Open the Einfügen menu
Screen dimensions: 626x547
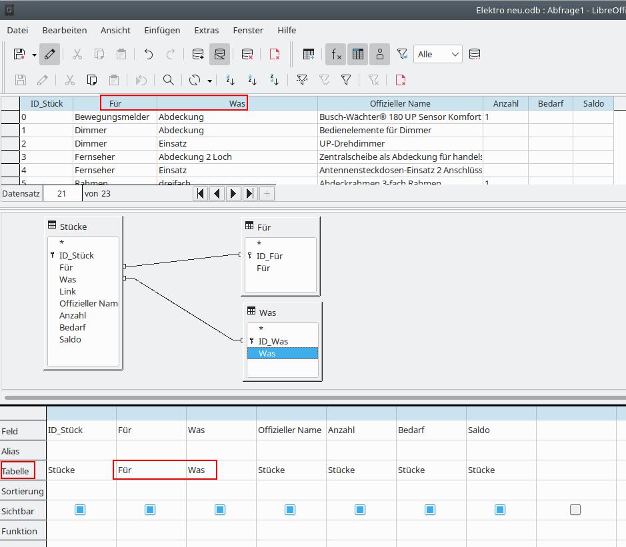coord(162,30)
